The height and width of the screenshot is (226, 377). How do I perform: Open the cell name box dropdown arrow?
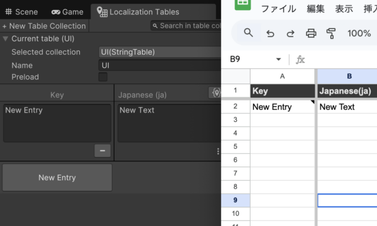pyautogui.click(x=278, y=59)
